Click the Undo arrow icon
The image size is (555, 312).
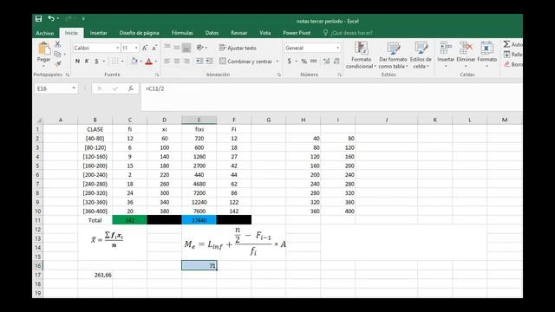[51, 18]
